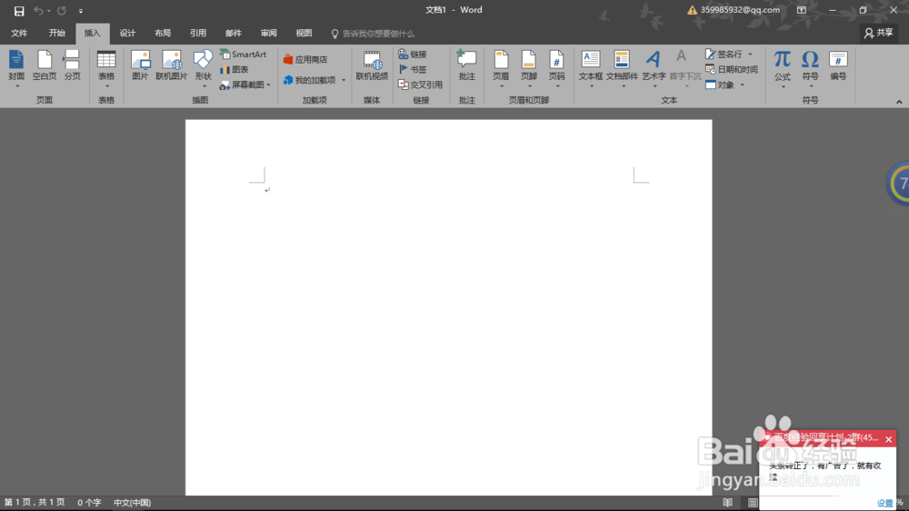Click the Undo arrow icon
The image size is (909, 511).
(x=38, y=10)
